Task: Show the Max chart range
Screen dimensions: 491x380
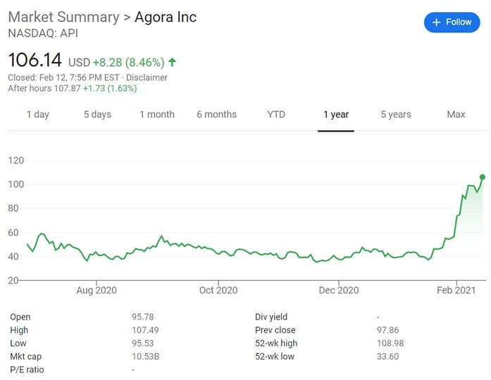Action: point(456,115)
